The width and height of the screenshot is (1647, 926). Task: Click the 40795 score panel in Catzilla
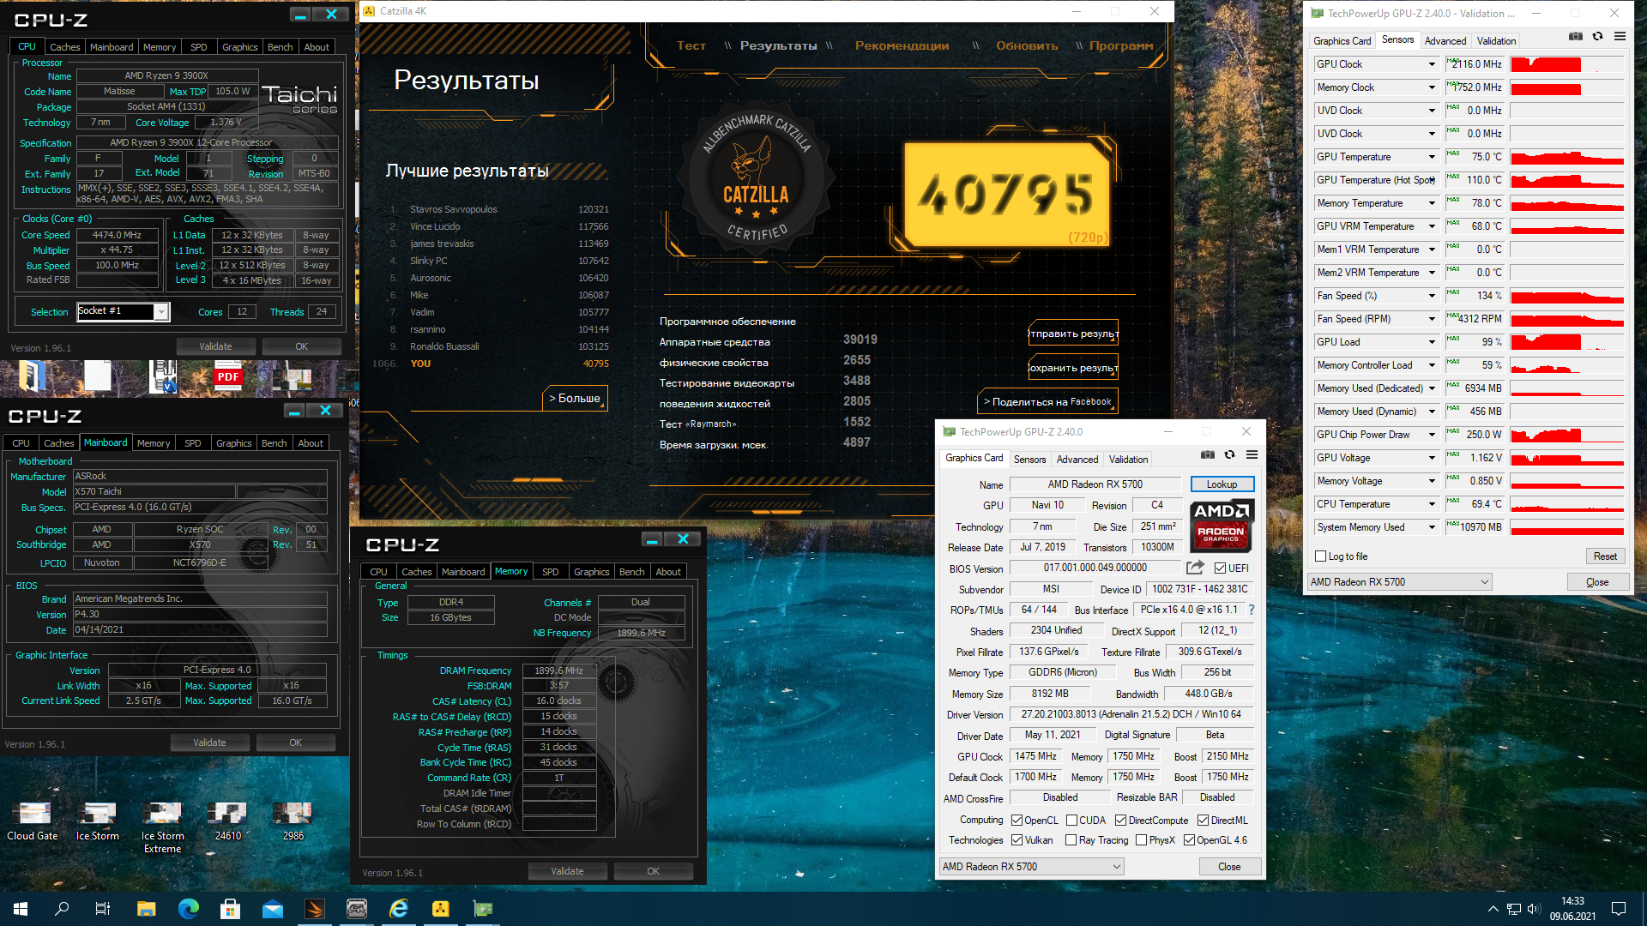pos(1009,195)
